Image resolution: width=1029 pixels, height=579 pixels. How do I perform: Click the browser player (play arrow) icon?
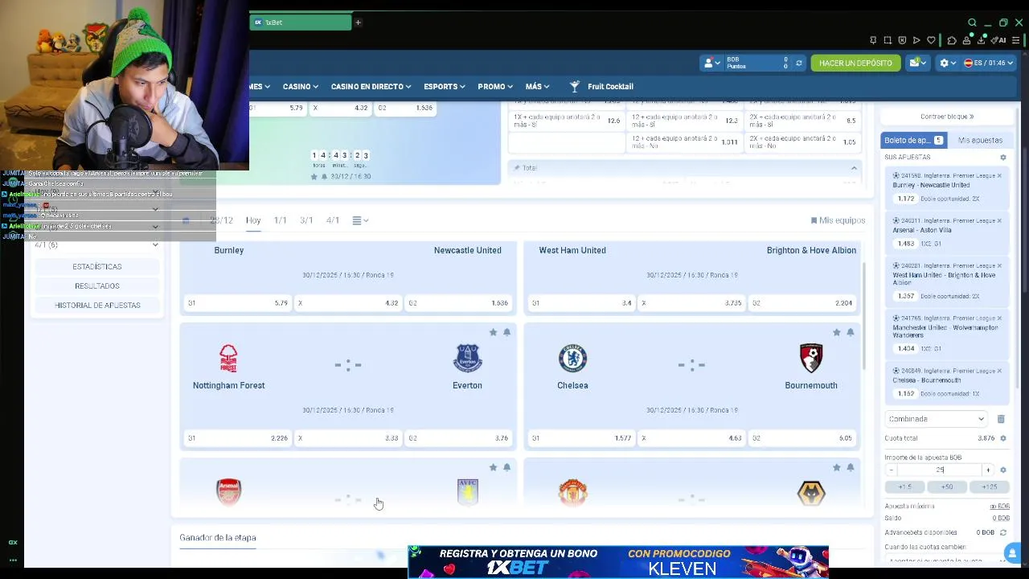coord(916,40)
